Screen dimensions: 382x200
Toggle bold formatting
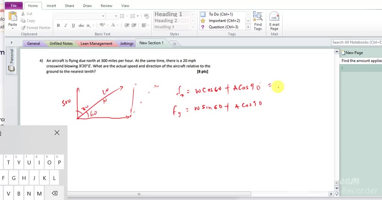(x=58, y=26)
